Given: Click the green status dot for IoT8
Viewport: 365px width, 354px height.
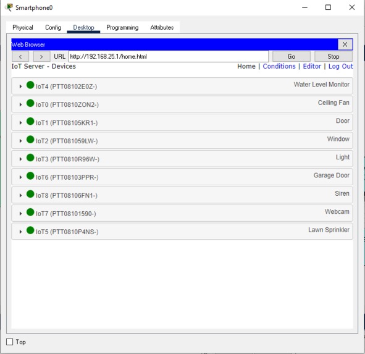Looking at the screenshot, I should pyautogui.click(x=30, y=194).
